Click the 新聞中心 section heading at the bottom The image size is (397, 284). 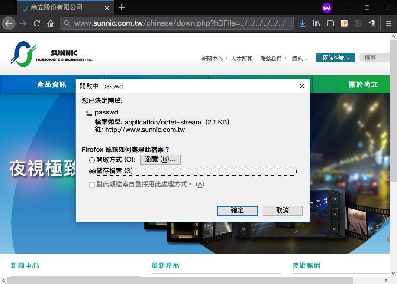point(25,266)
